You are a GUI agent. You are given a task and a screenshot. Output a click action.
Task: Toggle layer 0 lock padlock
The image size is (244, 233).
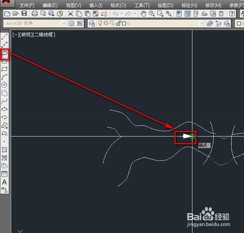pos(119,23)
